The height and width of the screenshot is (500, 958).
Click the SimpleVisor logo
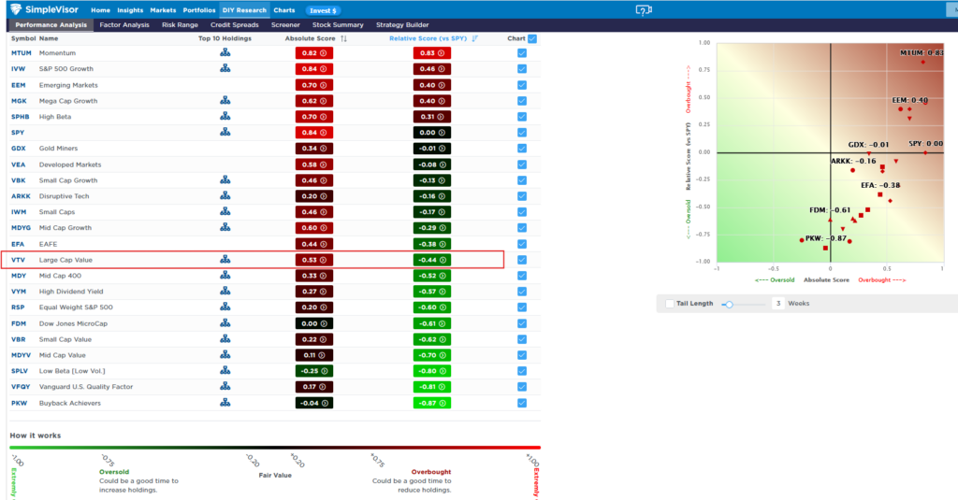(x=44, y=9)
